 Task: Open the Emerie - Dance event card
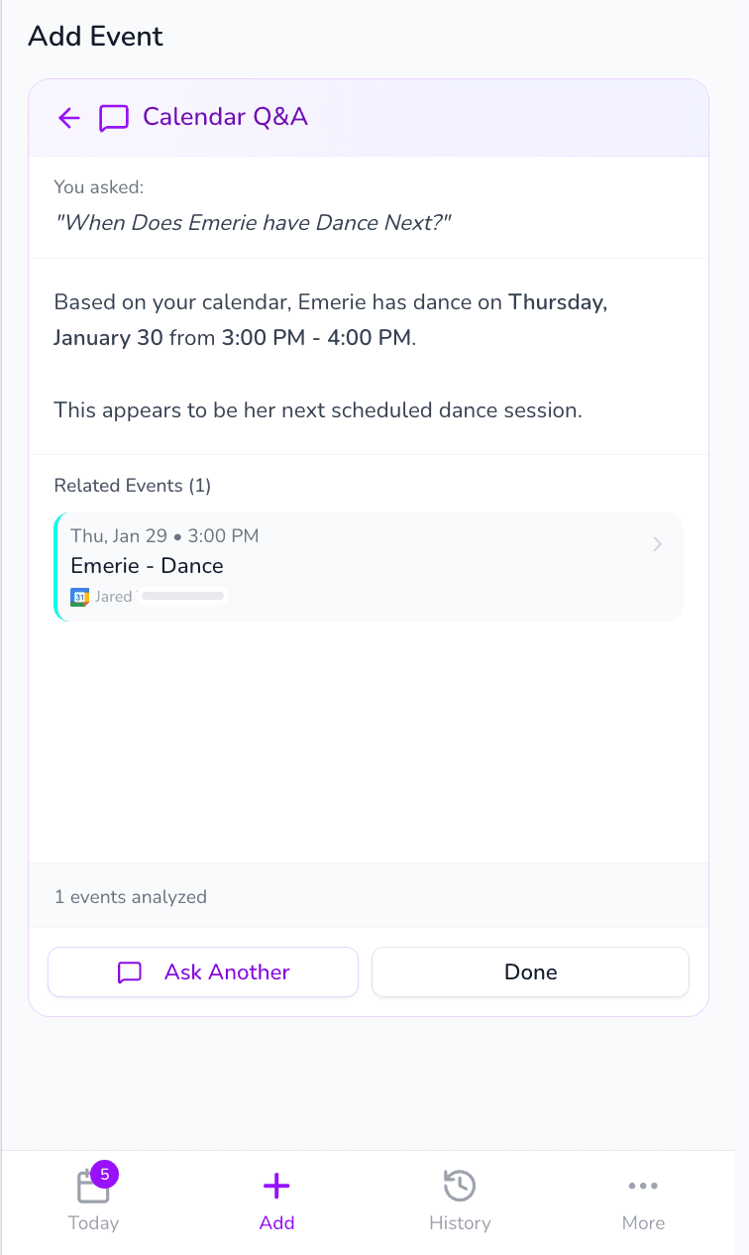point(367,566)
